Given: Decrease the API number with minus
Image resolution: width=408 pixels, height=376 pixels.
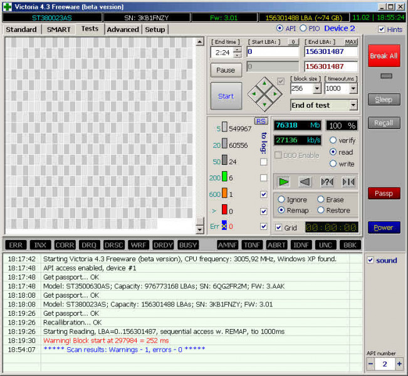Looking at the screenshot, I should pyautogui.click(x=371, y=363).
